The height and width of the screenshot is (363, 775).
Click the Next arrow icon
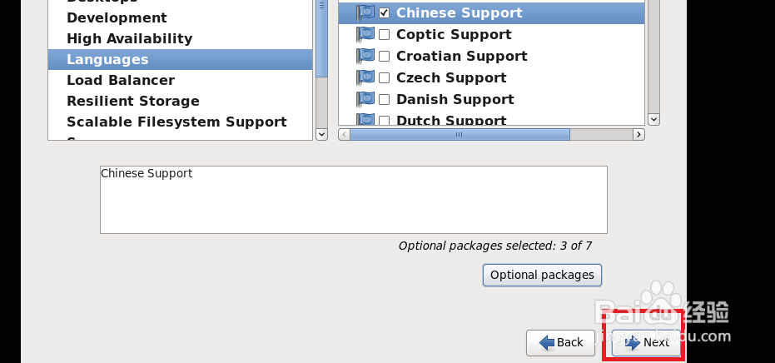click(x=632, y=342)
